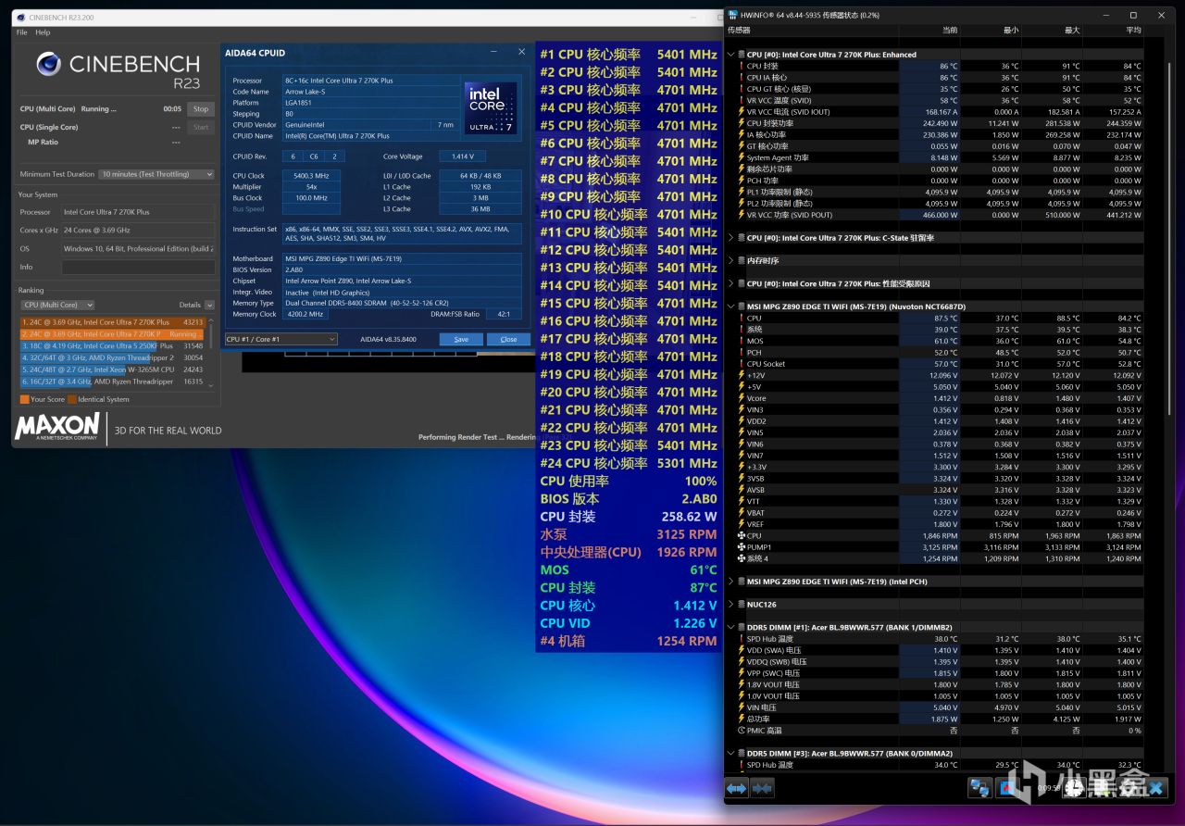Expand the C-State 驻留率 sensor group
This screenshot has height=826, width=1185.
731,238
